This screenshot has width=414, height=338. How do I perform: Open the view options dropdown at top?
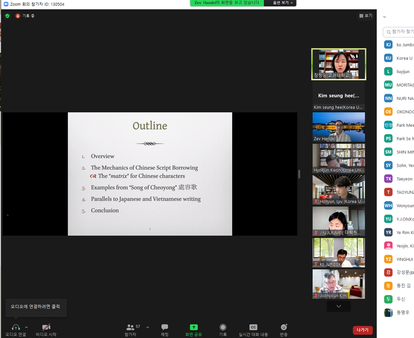click(x=282, y=3)
